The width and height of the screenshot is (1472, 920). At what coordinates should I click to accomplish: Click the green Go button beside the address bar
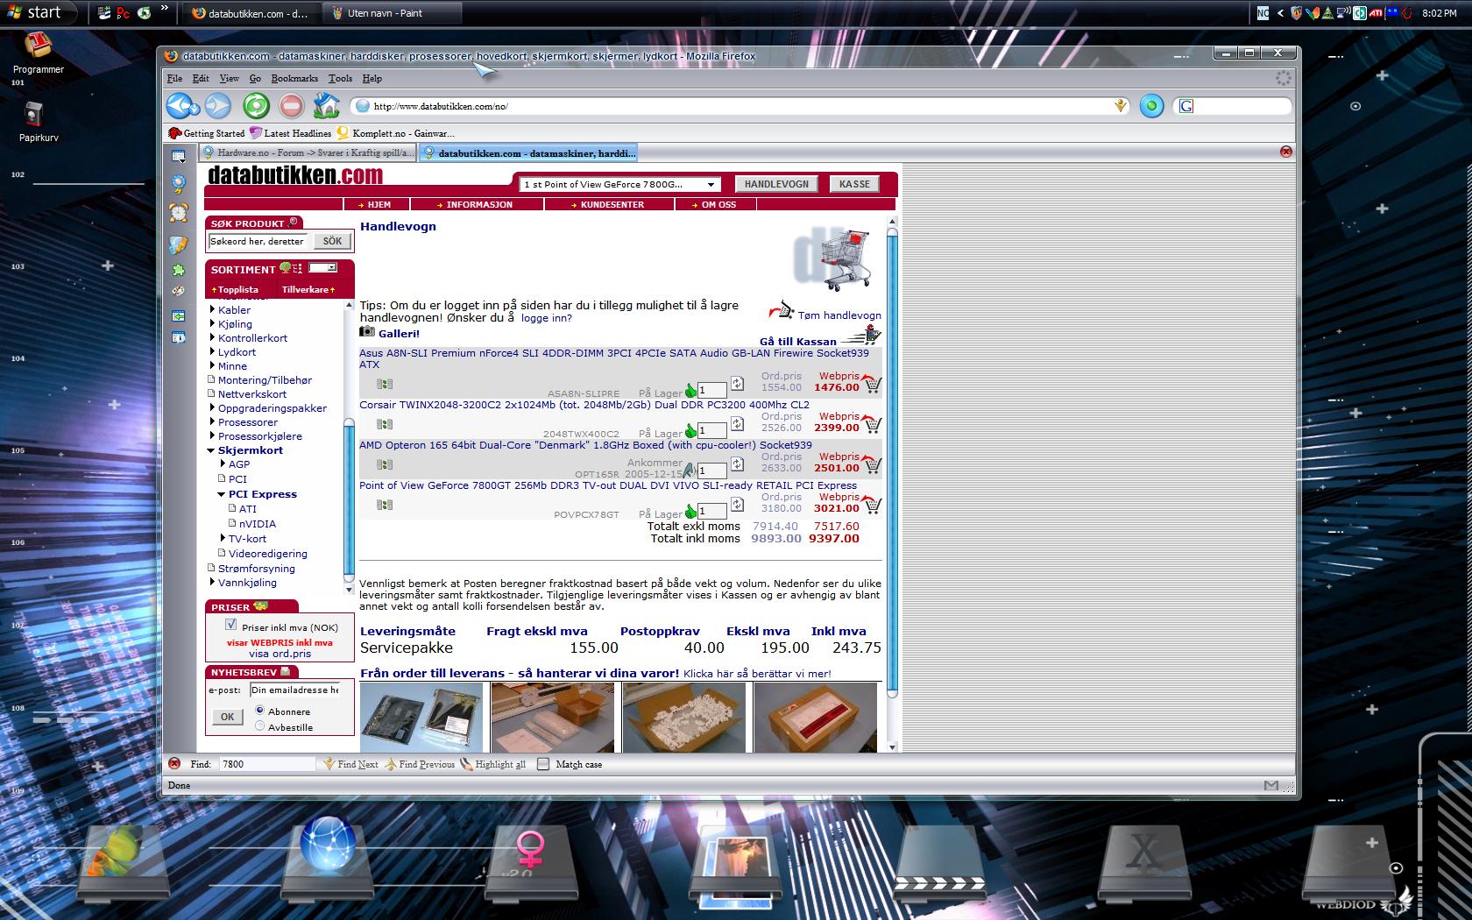(1151, 106)
